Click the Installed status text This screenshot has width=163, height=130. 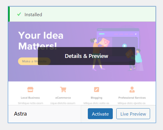(33, 15)
